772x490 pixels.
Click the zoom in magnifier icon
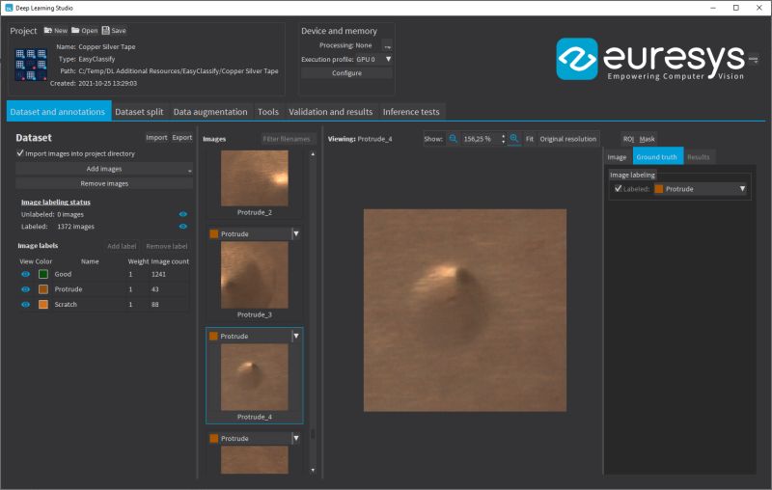(514, 139)
